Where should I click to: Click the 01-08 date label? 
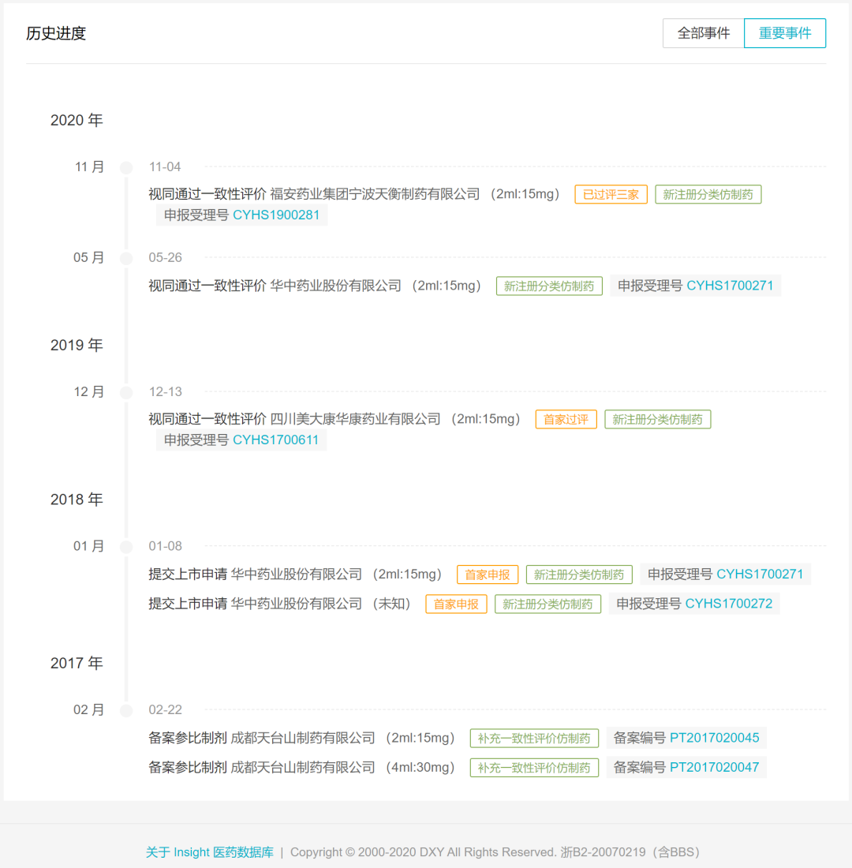165,546
